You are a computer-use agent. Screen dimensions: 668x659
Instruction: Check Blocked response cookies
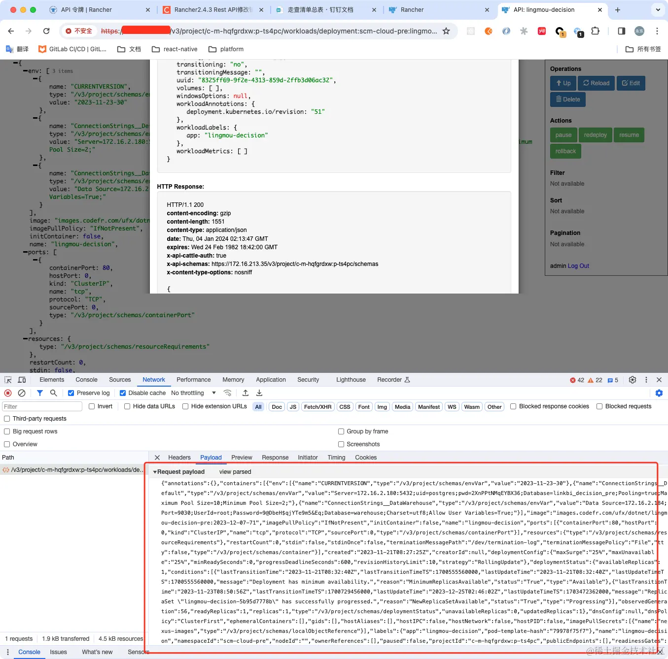pyautogui.click(x=513, y=406)
